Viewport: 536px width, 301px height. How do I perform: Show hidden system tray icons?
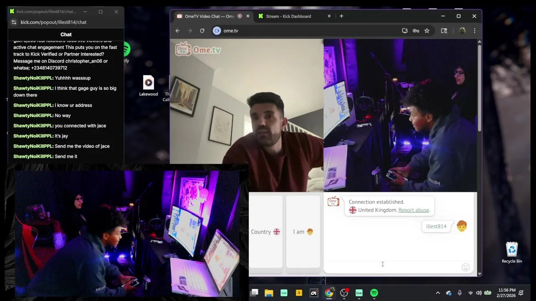(x=438, y=293)
